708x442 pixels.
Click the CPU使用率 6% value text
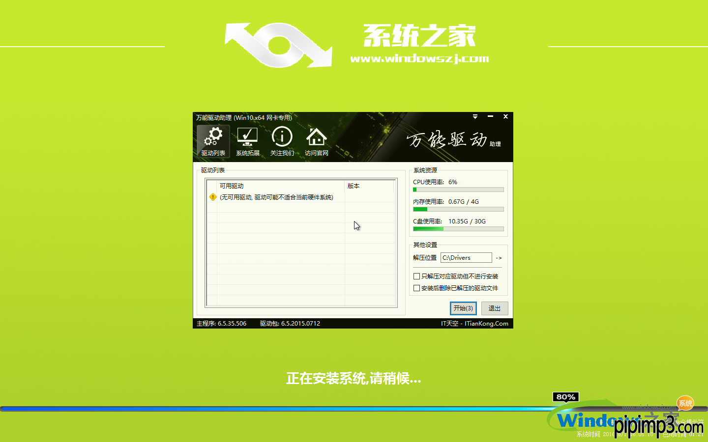[x=453, y=182]
